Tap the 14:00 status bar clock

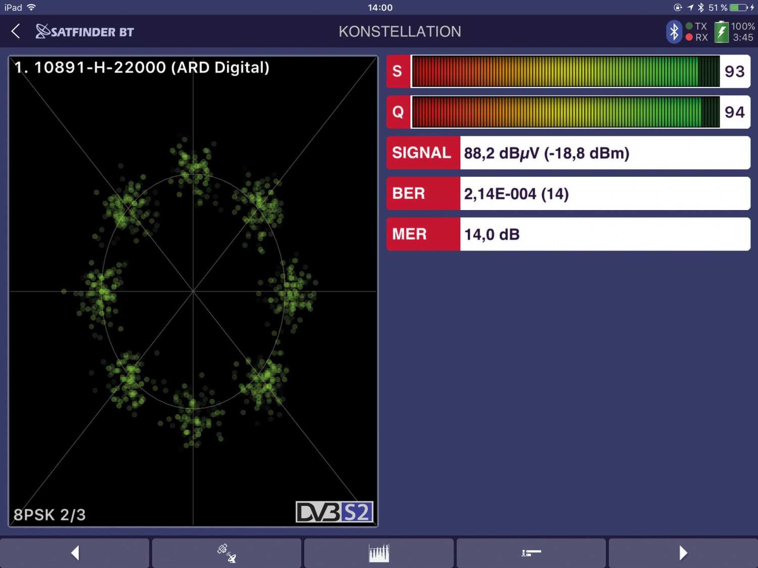click(x=380, y=8)
